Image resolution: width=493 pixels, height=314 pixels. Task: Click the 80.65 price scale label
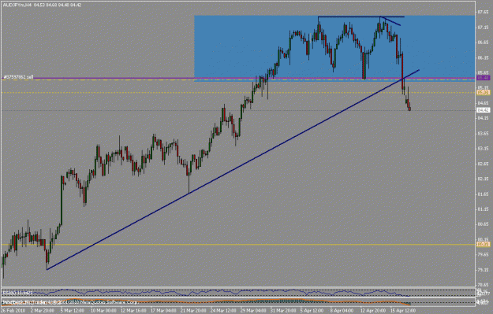tap(483, 224)
